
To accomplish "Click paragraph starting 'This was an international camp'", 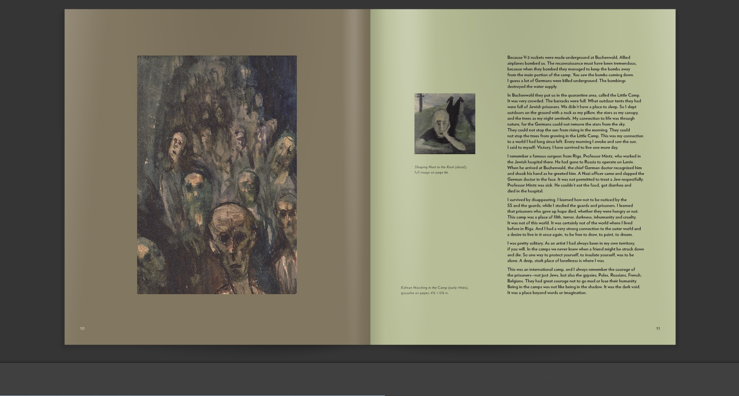I will click(x=575, y=281).
